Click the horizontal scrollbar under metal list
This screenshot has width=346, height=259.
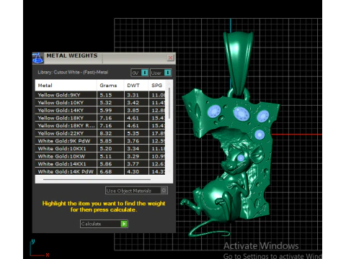[97, 179]
